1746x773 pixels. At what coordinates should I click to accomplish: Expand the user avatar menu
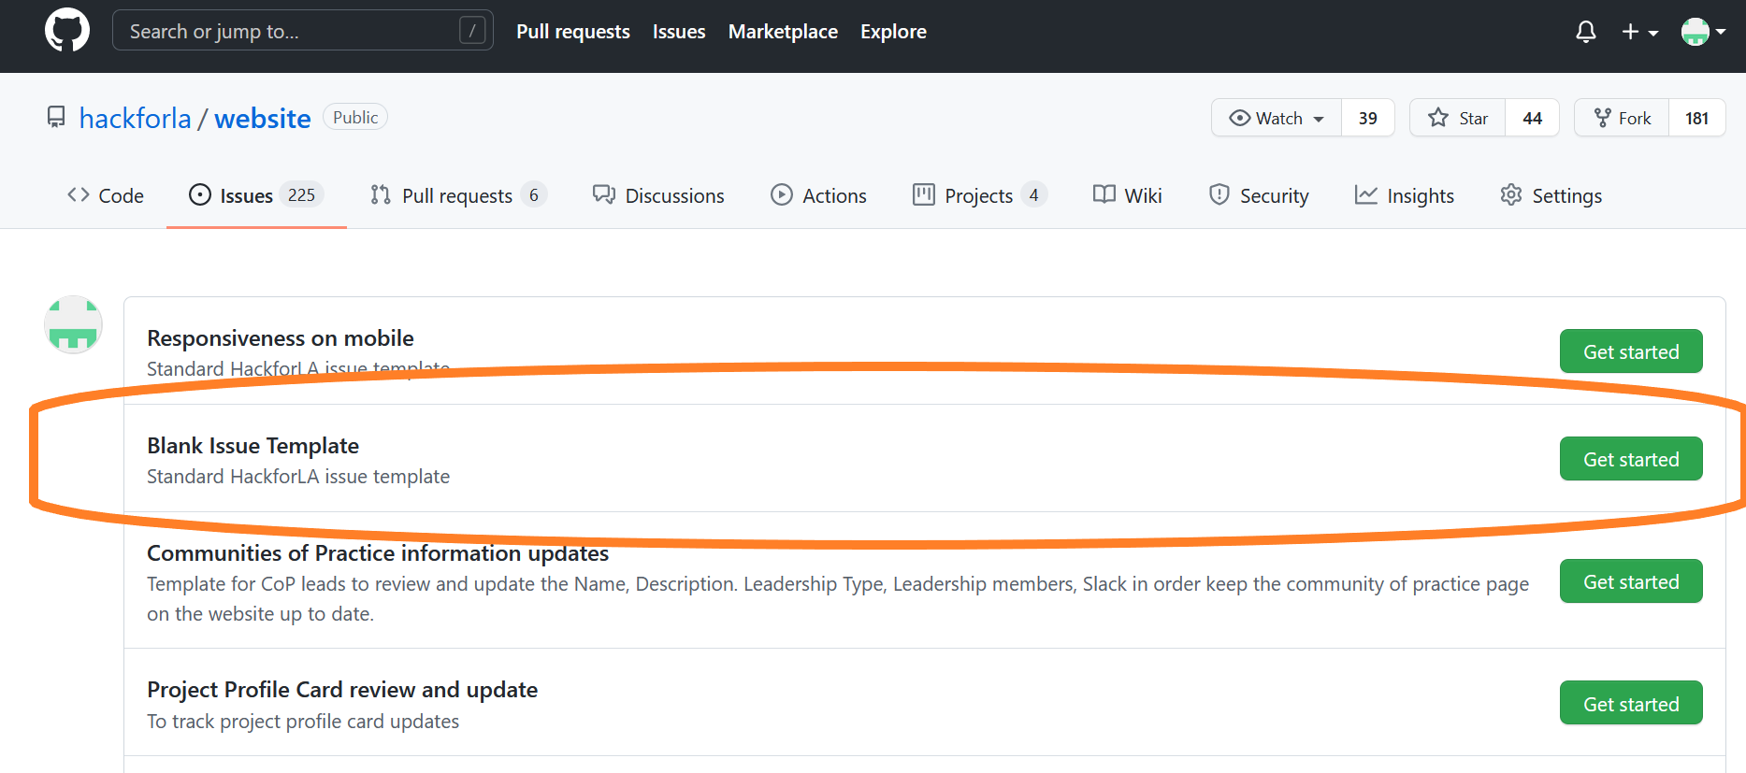point(1702,32)
